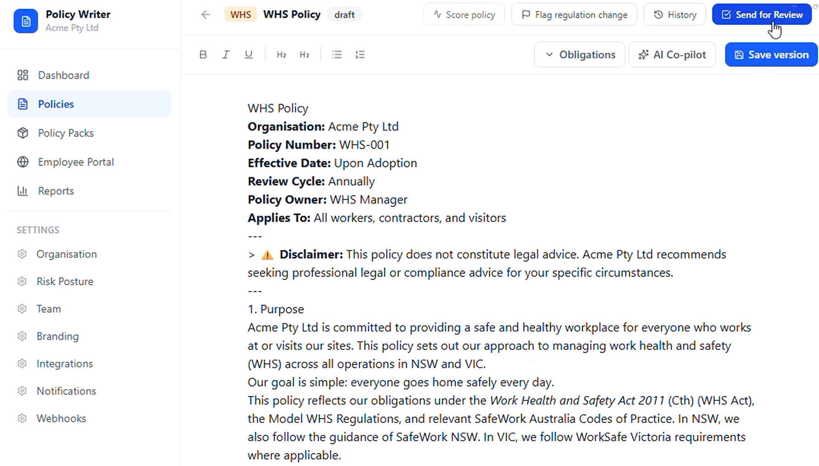The image size is (819, 466).
Task: Click the Effective Date line
Action: (x=332, y=163)
